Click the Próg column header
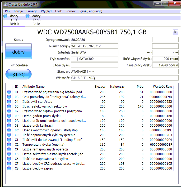The image size is (181, 187). (136, 86)
